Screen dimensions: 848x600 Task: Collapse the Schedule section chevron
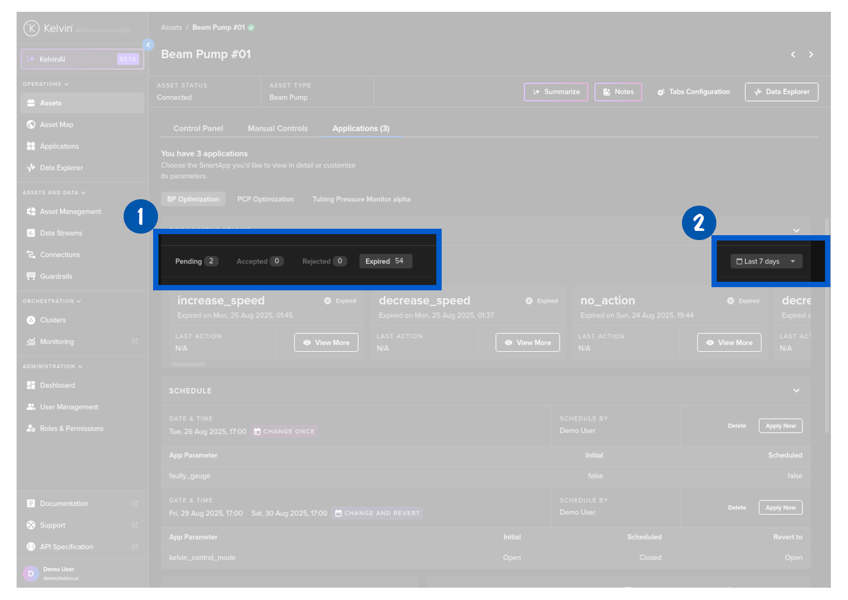(x=797, y=391)
